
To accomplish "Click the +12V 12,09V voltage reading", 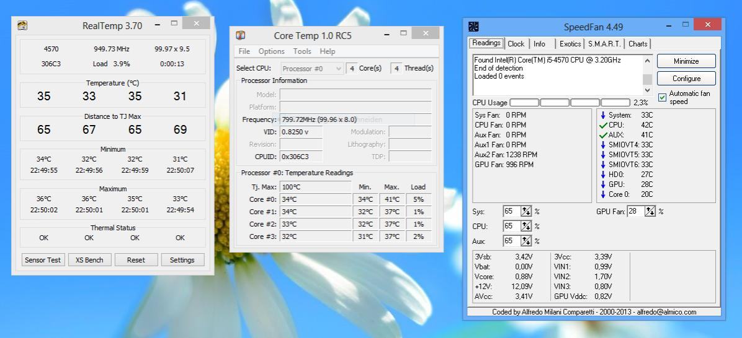I will [504, 287].
